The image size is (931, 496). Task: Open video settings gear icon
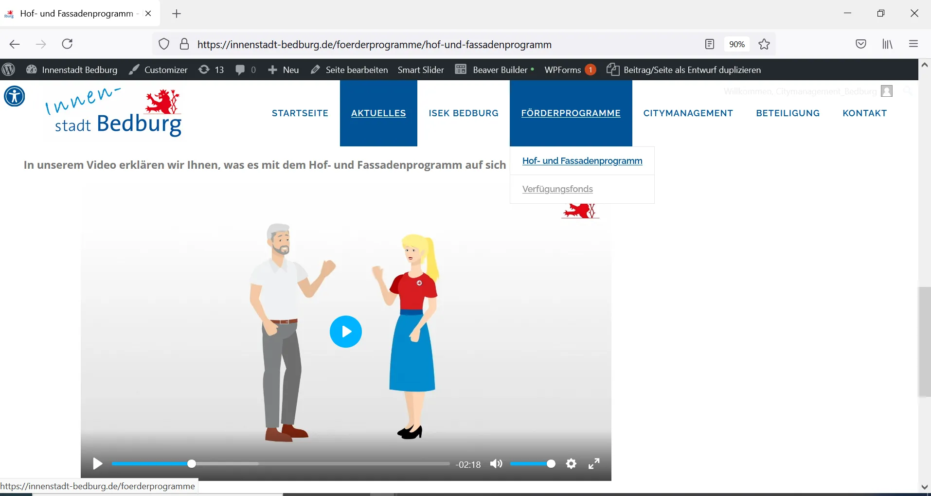tap(572, 464)
